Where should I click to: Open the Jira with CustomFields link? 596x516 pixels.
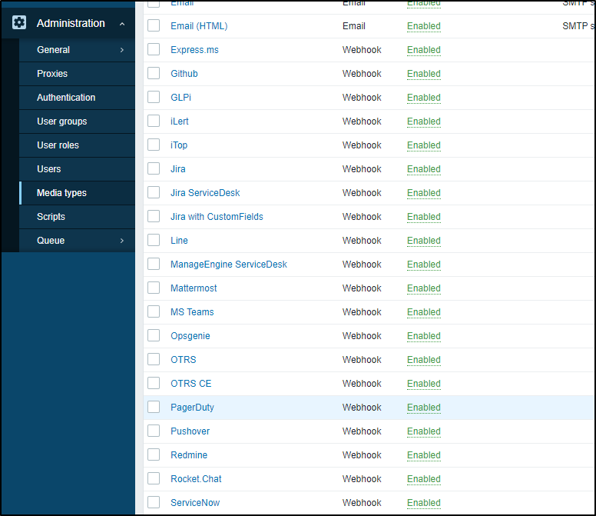[217, 217]
